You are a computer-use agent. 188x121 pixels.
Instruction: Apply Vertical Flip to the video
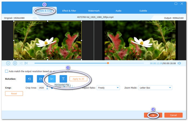(x=63, y=79)
